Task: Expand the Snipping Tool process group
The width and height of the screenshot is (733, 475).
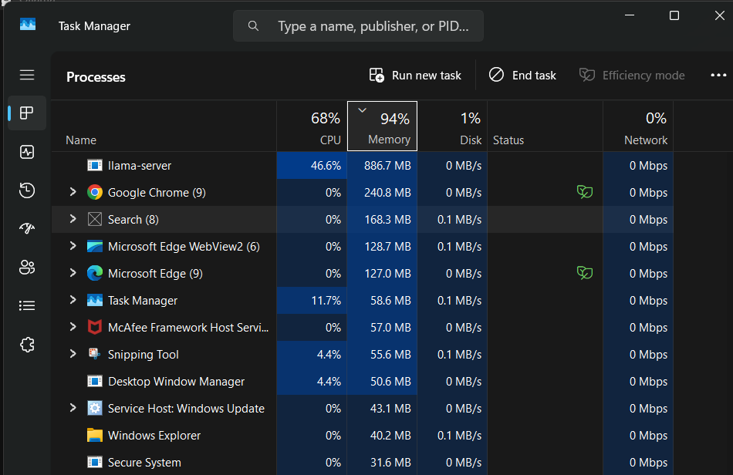Action: (73, 354)
